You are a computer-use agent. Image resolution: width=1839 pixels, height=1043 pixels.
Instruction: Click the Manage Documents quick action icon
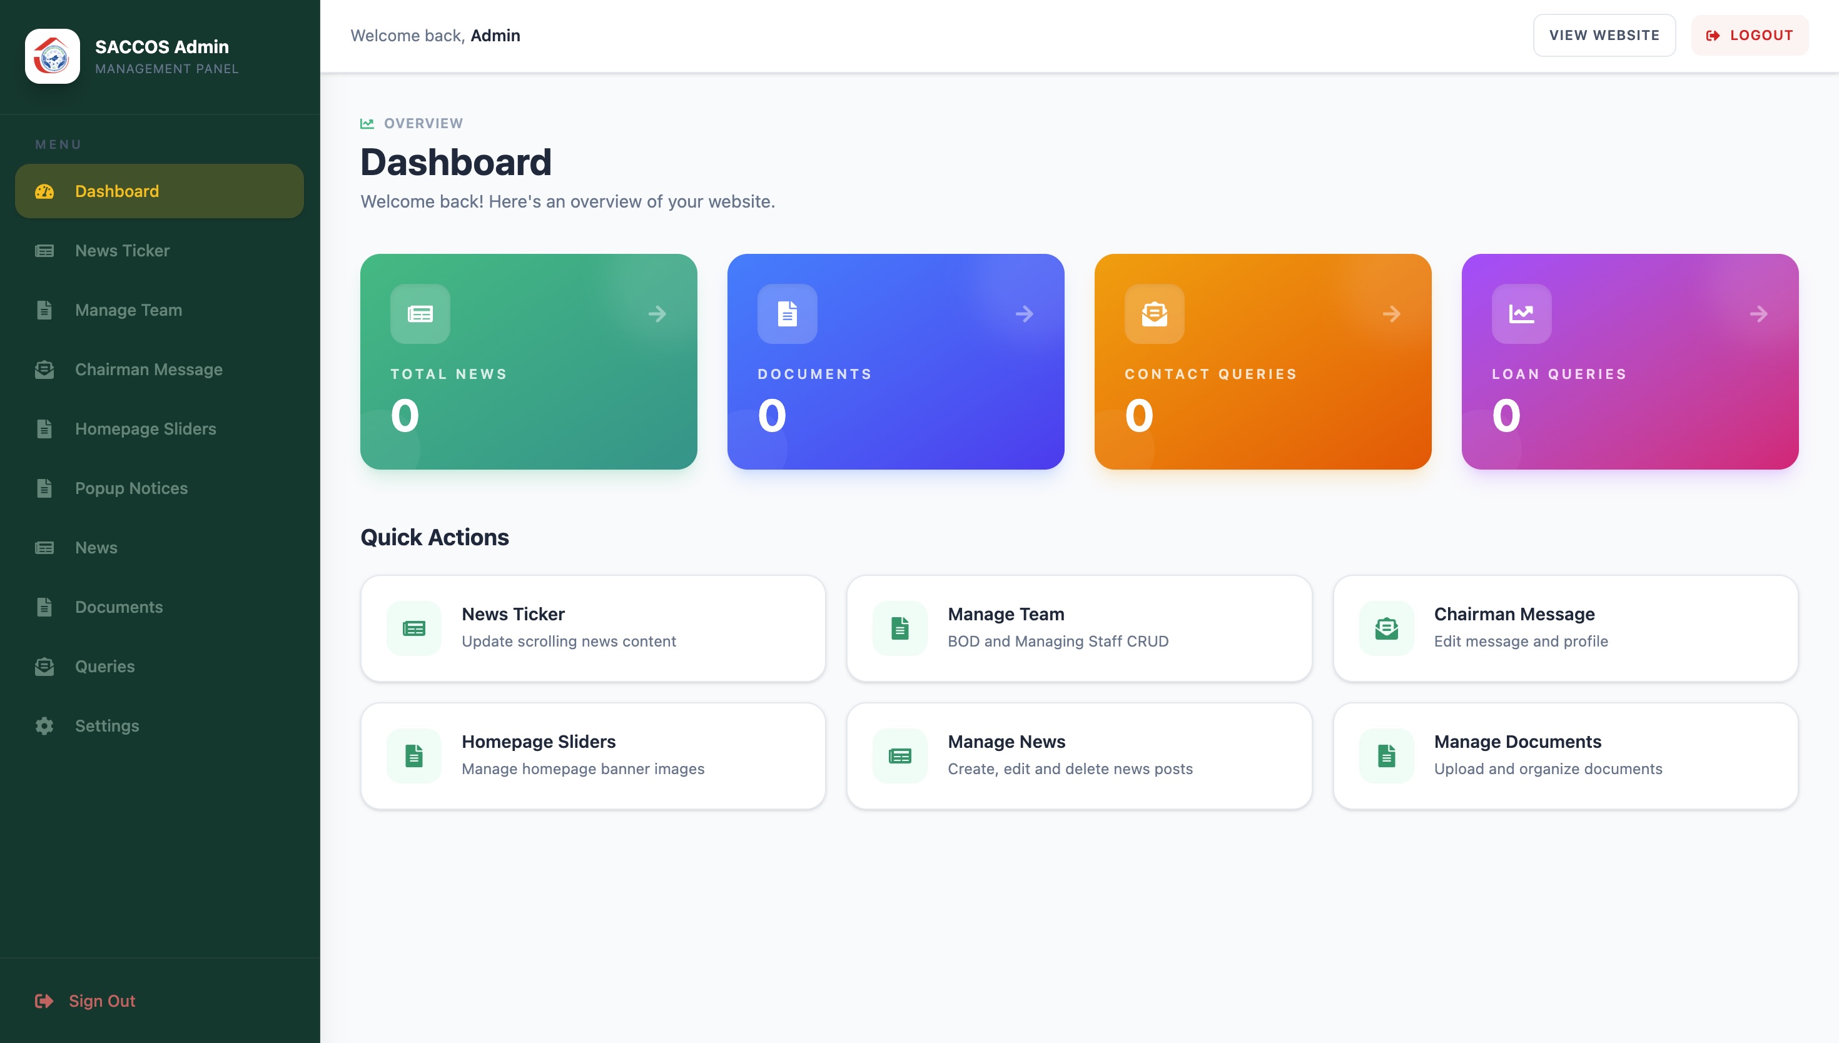click(x=1387, y=756)
